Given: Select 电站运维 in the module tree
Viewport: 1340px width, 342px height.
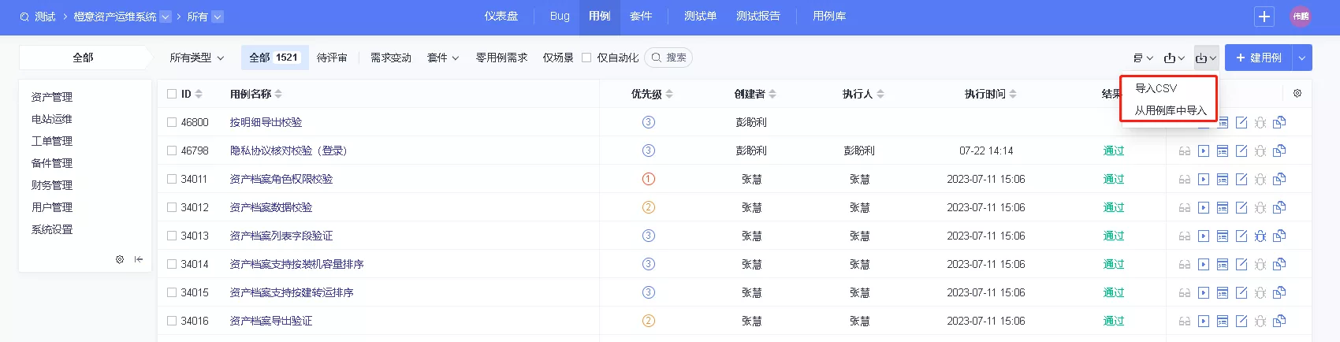Looking at the screenshot, I should click(x=52, y=119).
